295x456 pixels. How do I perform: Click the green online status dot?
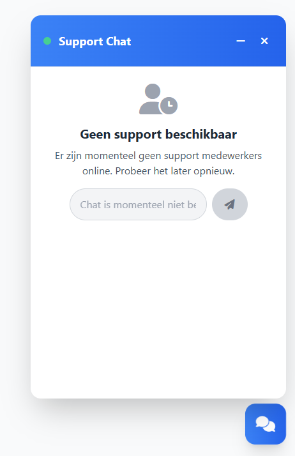[47, 41]
